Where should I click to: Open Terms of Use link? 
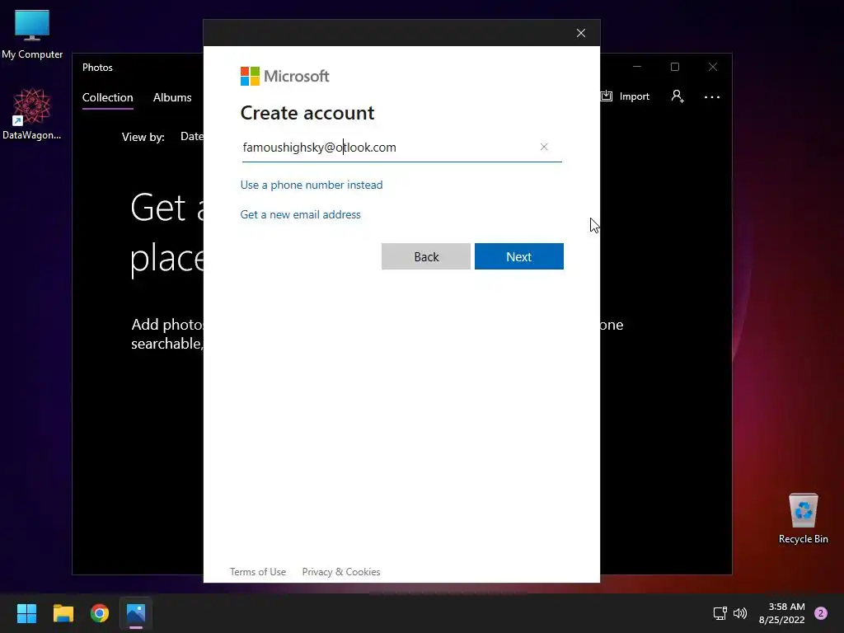click(x=258, y=572)
